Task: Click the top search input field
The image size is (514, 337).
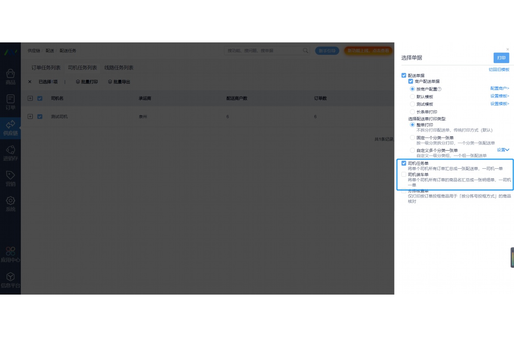Action: point(263,51)
